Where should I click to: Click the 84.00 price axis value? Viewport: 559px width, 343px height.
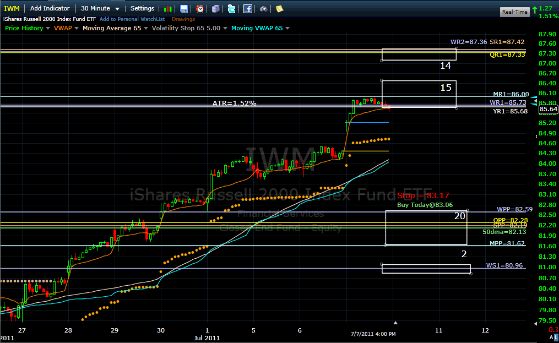coord(547,164)
